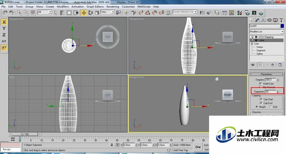Click the Undo arrow in the toolbar

(5, 13)
